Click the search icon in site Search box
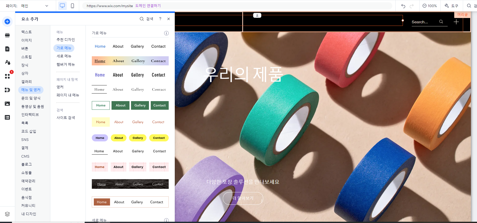The height and width of the screenshot is (223, 477). (x=441, y=22)
